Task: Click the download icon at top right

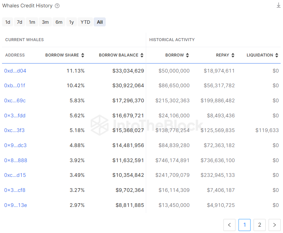Action: pyautogui.click(x=278, y=5)
